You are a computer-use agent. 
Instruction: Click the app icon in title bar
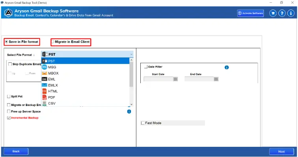pyautogui.click(x=2, y=3)
